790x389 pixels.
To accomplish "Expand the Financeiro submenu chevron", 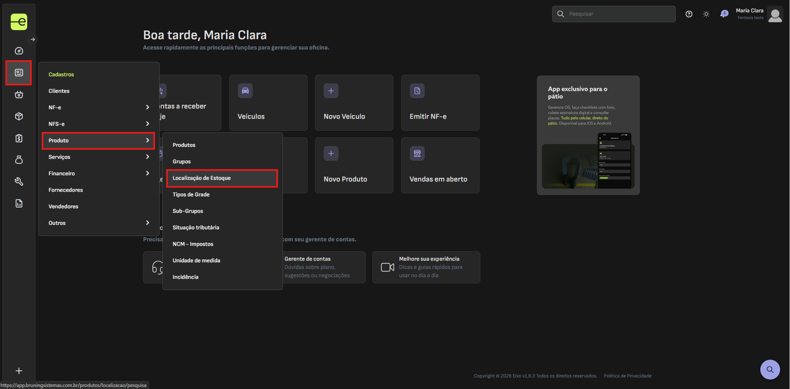I will tap(148, 173).
